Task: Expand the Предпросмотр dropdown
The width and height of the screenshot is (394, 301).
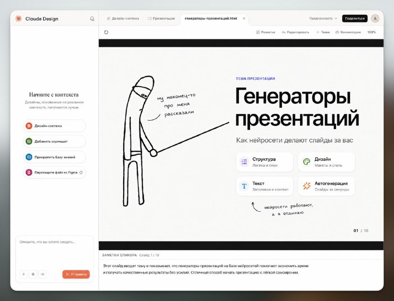Action: tap(323, 18)
